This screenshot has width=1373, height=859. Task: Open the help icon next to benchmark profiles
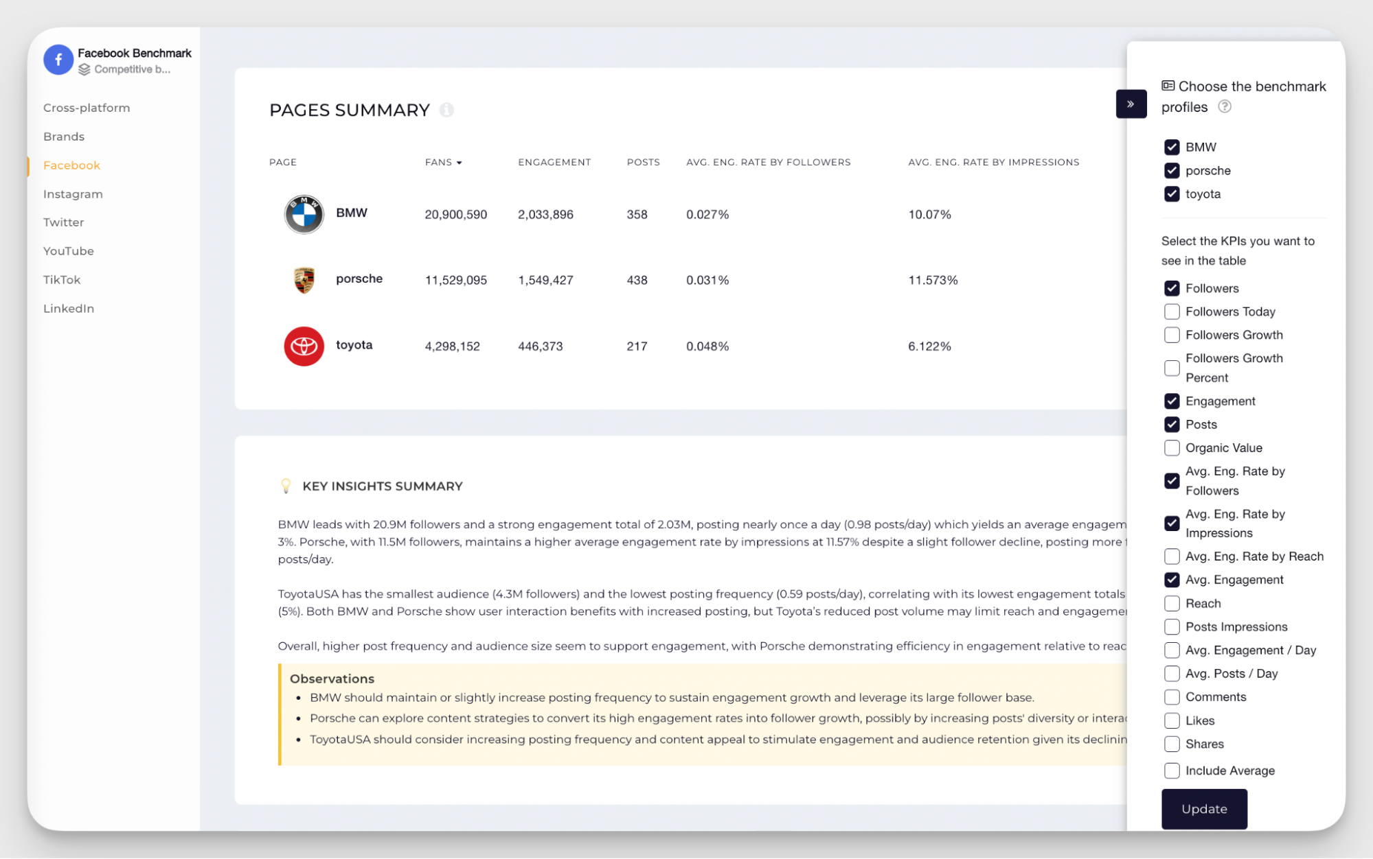1226,107
